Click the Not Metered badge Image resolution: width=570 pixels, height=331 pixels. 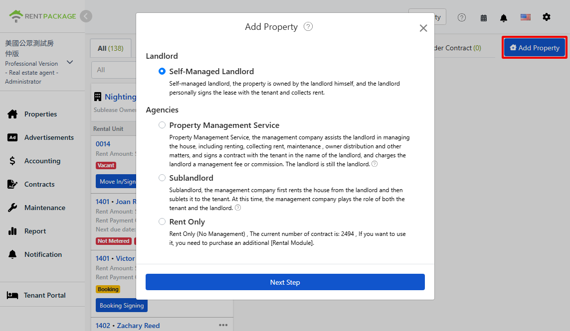click(x=113, y=241)
